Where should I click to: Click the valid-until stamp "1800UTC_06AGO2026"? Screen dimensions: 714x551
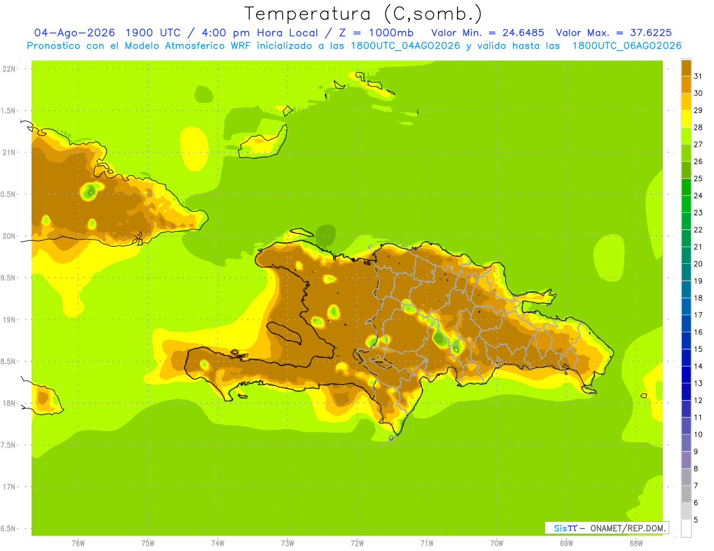[x=627, y=46]
